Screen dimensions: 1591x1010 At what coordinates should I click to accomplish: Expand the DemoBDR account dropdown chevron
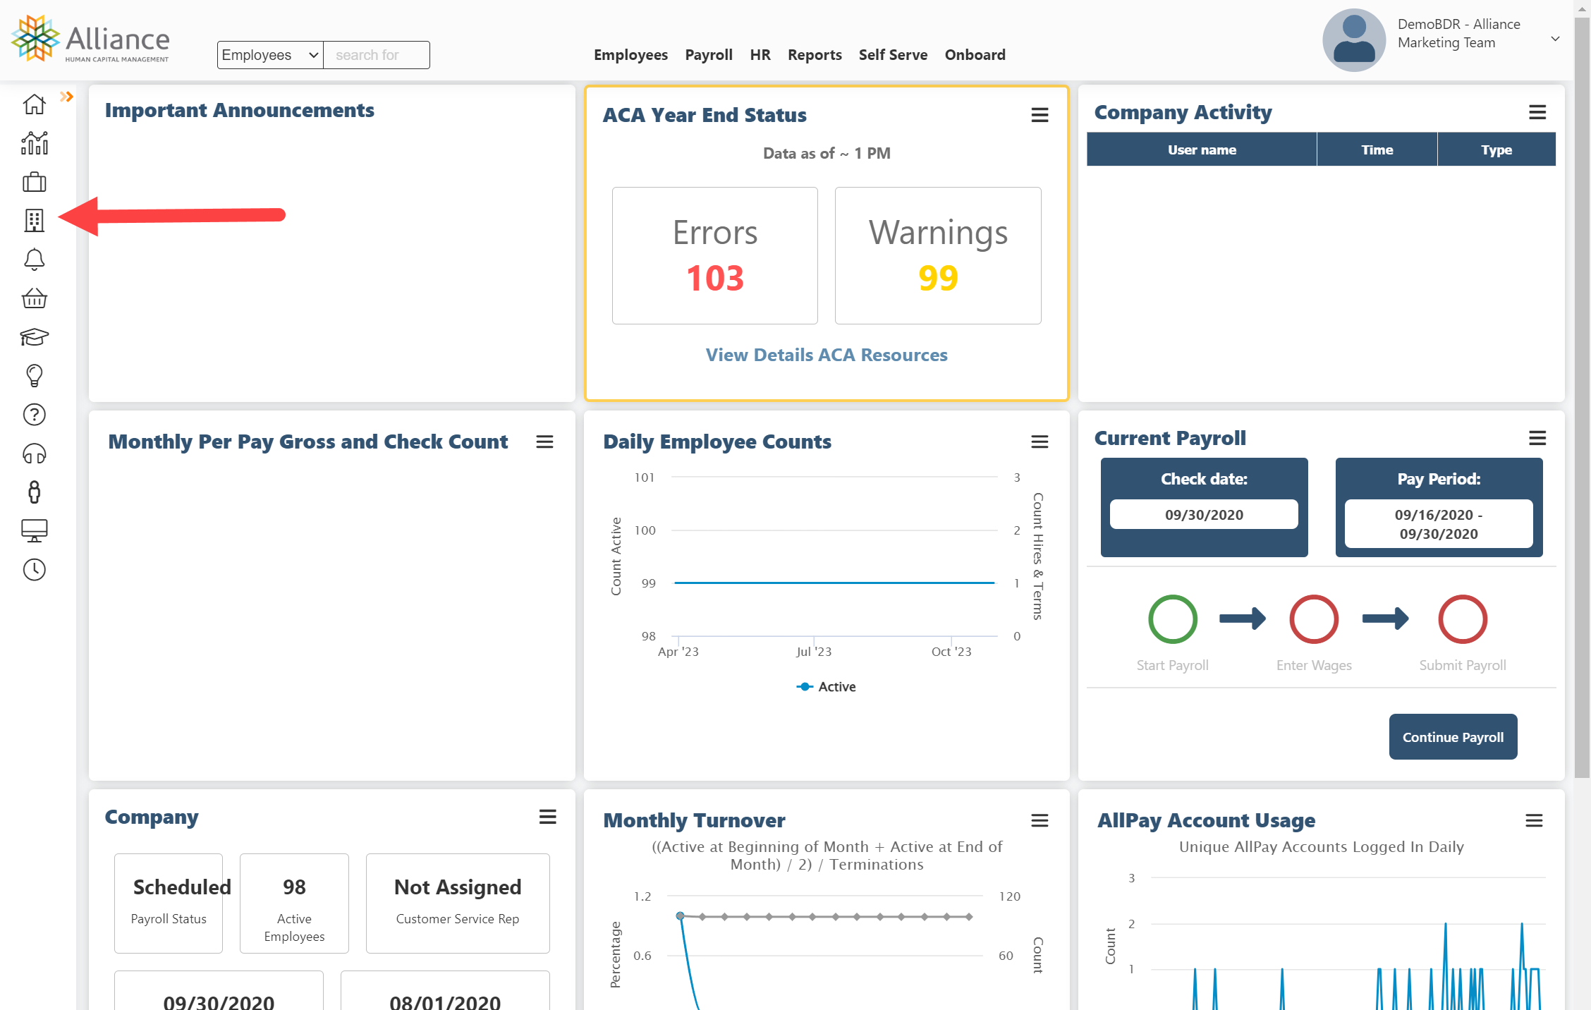pyautogui.click(x=1555, y=39)
